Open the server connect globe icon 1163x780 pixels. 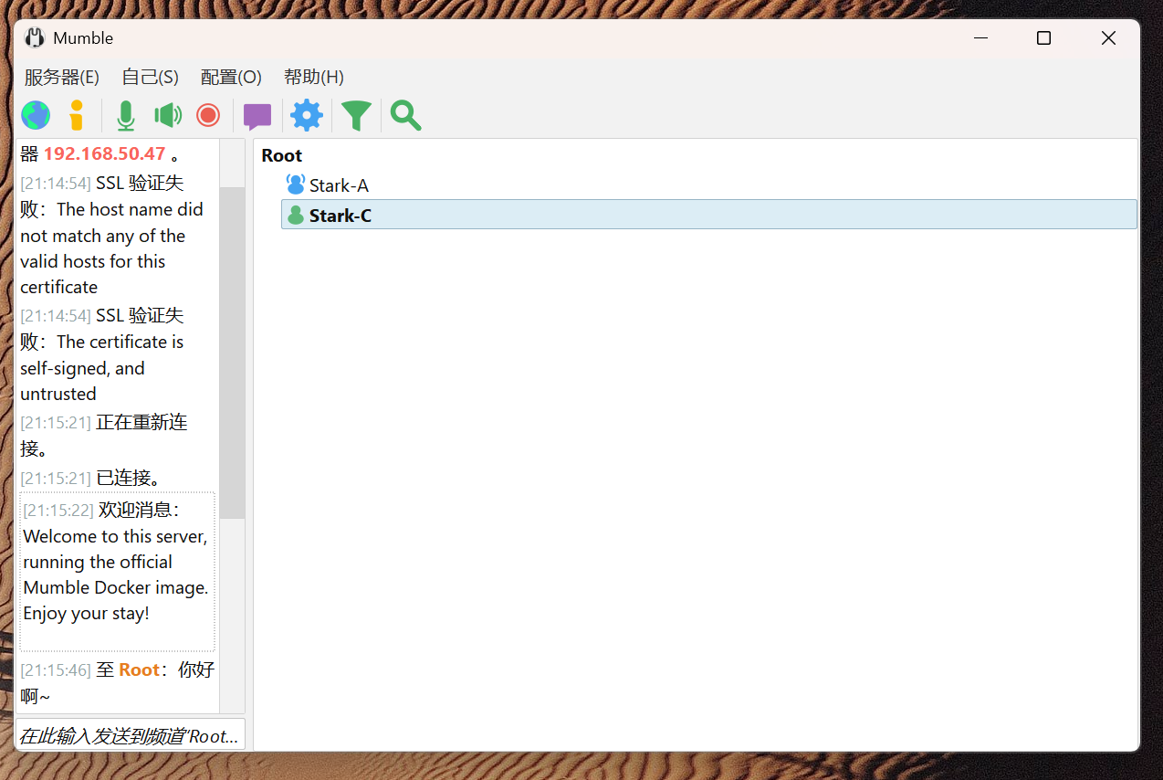coord(36,115)
